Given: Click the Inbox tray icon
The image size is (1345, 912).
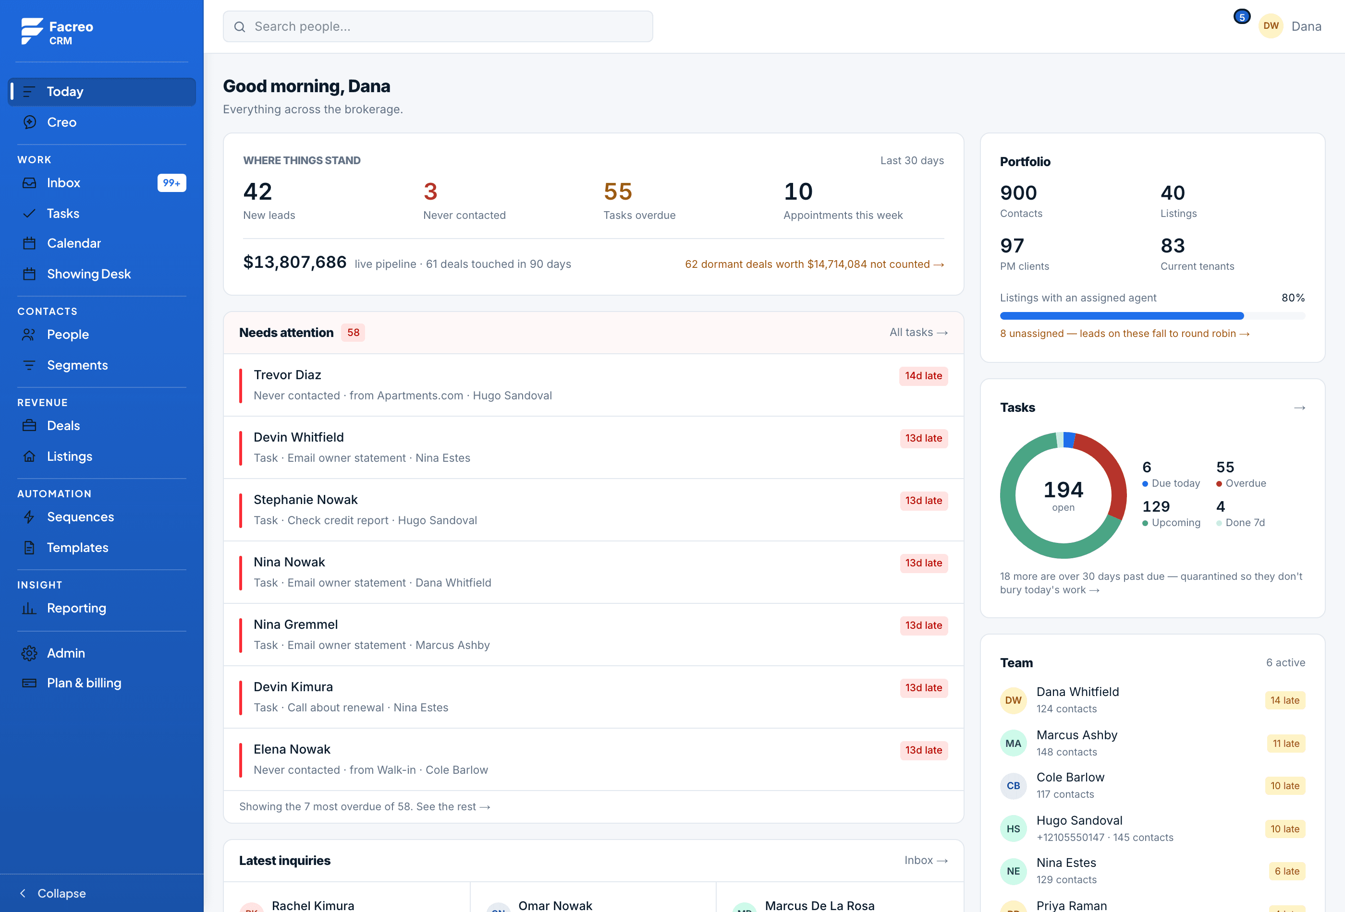Looking at the screenshot, I should [29, 183].
